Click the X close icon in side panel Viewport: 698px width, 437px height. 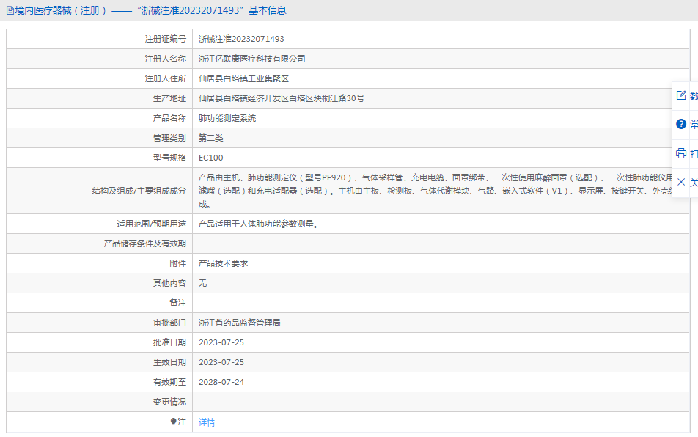click(x=680, y=182)
